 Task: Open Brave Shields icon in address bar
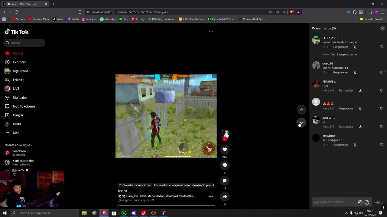(x=291, y=12)
